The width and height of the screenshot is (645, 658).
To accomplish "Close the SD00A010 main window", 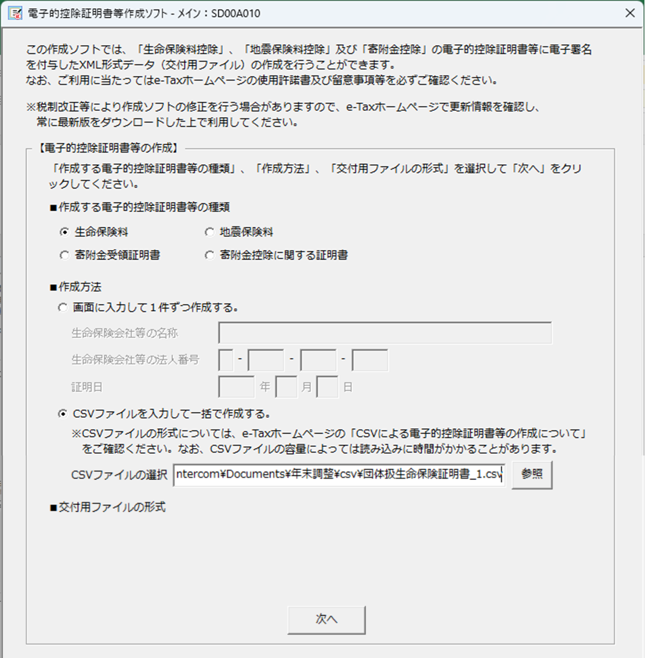I will point(630,13).
